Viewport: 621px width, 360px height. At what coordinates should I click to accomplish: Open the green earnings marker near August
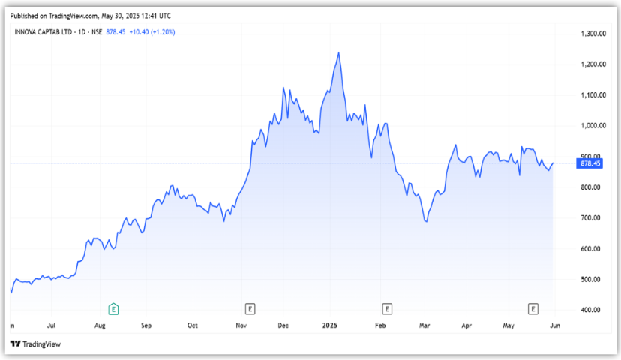(x=113, y=308)
